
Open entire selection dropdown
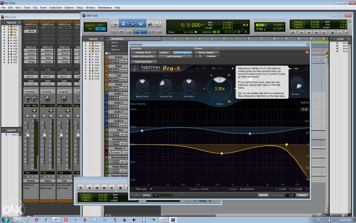pyautogui.click(x=175, y=56)
